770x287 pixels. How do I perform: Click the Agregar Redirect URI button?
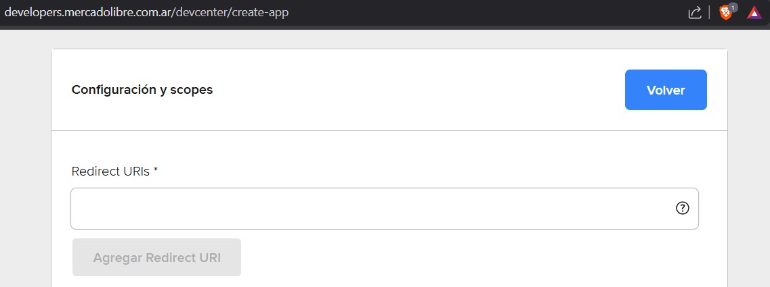(156, 257)
